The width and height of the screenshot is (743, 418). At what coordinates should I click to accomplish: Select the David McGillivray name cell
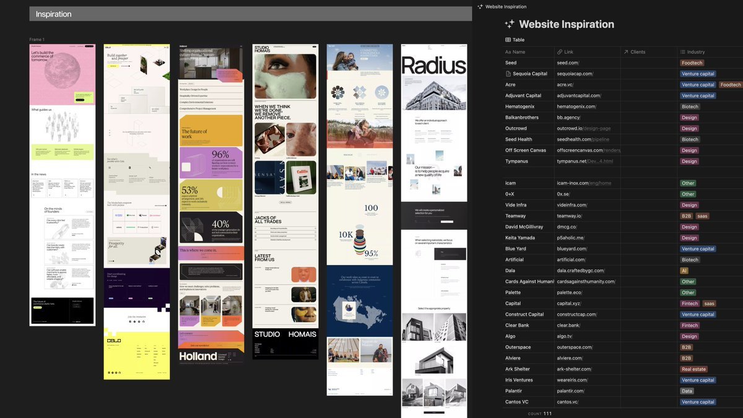(529, 227)
